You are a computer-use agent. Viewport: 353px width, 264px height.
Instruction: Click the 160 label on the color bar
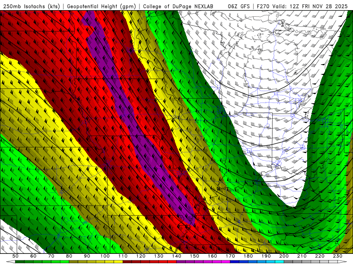212,256
